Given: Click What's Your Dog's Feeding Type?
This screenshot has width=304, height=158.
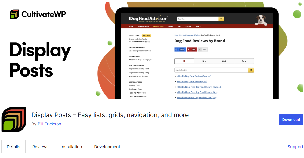Looking at the screenshot, I should point(141,60).
